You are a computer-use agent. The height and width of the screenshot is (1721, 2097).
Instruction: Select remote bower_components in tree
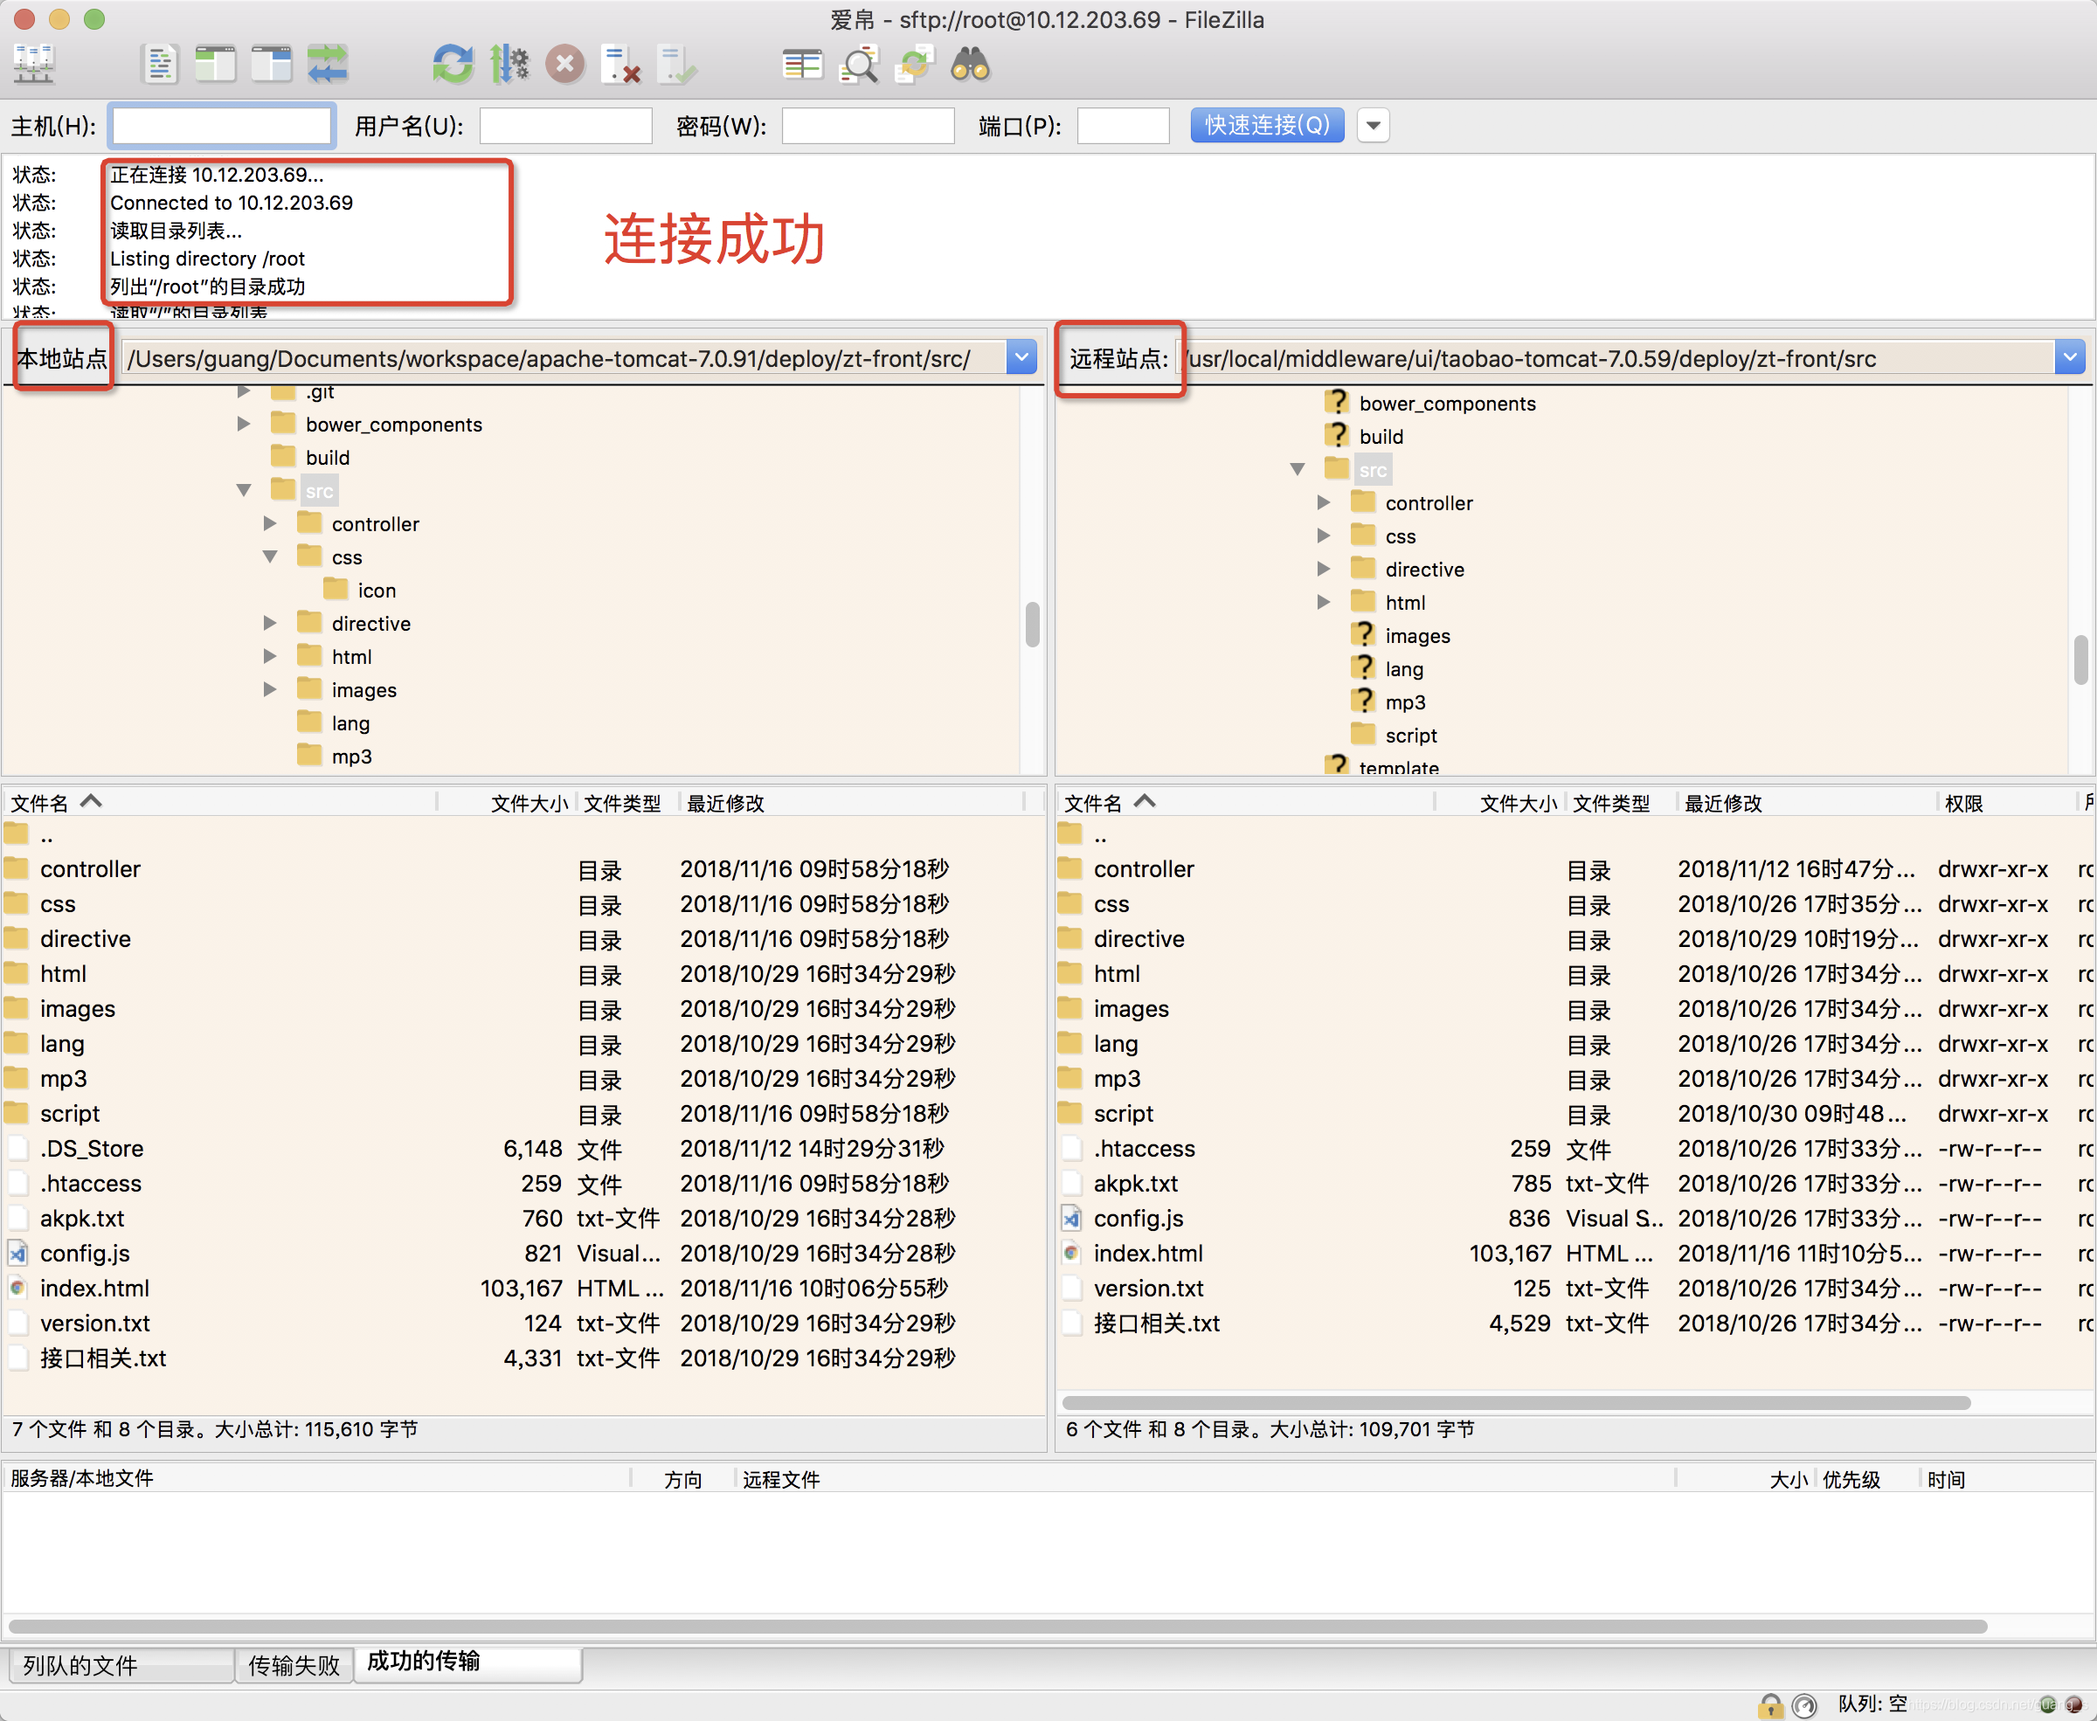point(1447,404)
